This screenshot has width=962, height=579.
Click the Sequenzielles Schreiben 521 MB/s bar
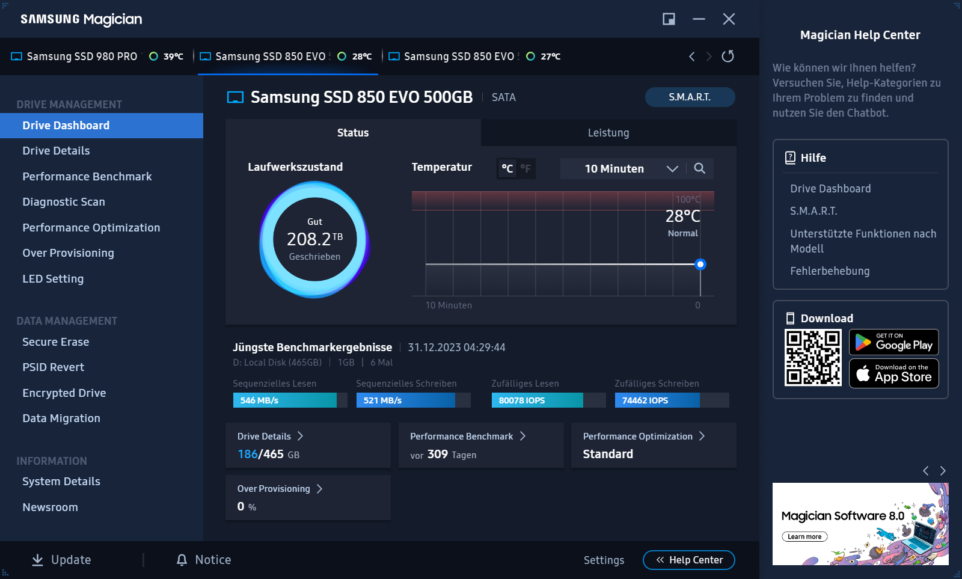coord(413,400)
